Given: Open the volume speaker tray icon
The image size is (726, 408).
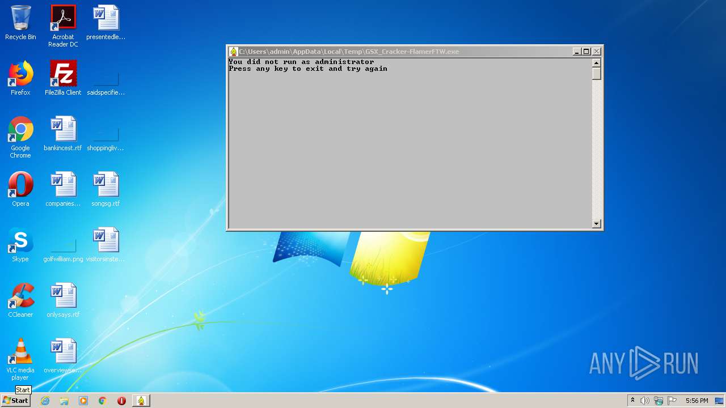Looking at the screenshot, I should coord(645,401).
